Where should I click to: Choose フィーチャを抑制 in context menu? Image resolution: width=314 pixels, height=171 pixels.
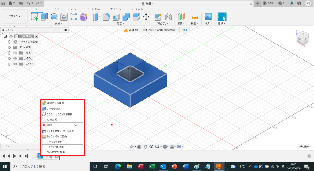pos(63,142)
